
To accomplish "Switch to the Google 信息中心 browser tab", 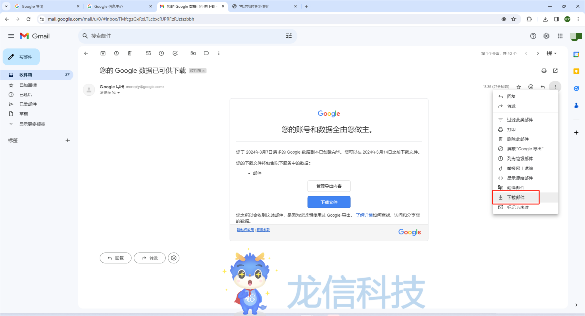I will pyautogui.click(x=119, y=6).
